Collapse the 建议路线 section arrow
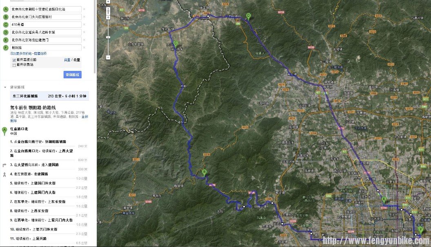This screenshot has width=431, height=247. coord(5,87)
